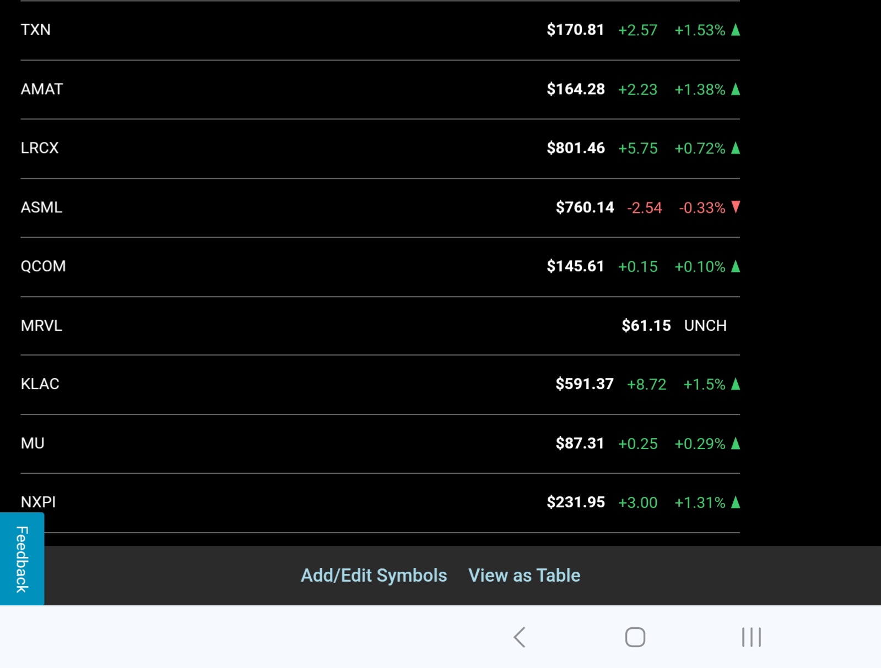Click the QCOM price $145.61
The image size is (881, 668).
tap(575, 266)
